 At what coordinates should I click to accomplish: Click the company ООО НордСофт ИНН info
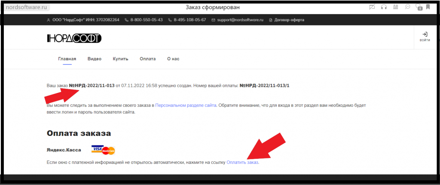86,20
